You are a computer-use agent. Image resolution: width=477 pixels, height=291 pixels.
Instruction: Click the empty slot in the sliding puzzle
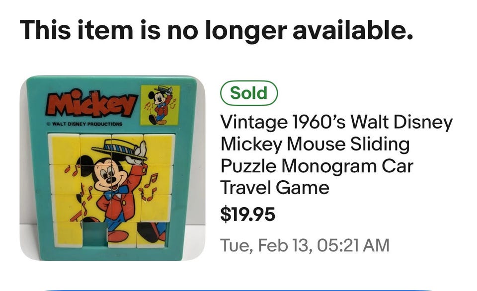94,234
